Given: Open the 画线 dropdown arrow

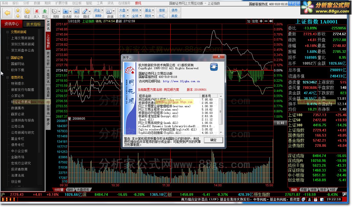Looking at the screenshot, I should 90,11.
